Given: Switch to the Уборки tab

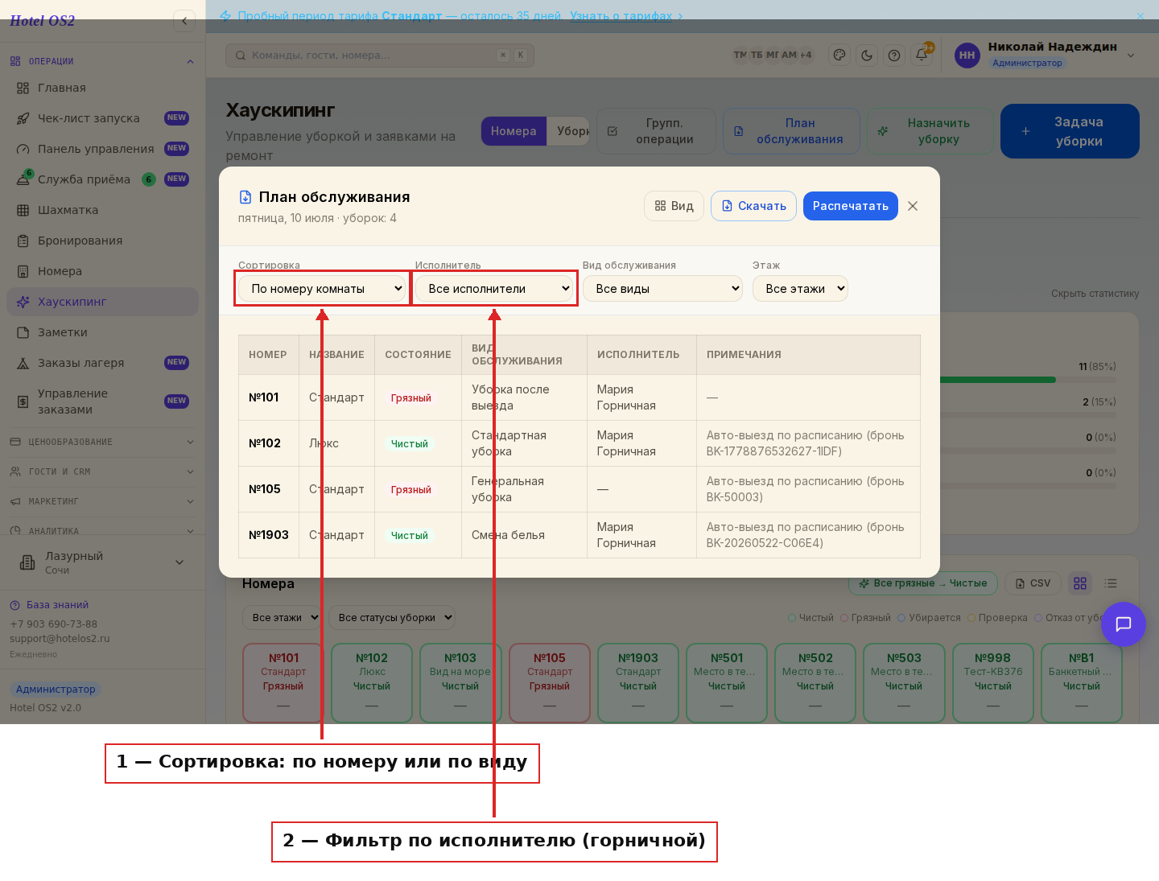Looking at the screenshot, I should pyautogui.click(x=568, y=131).
